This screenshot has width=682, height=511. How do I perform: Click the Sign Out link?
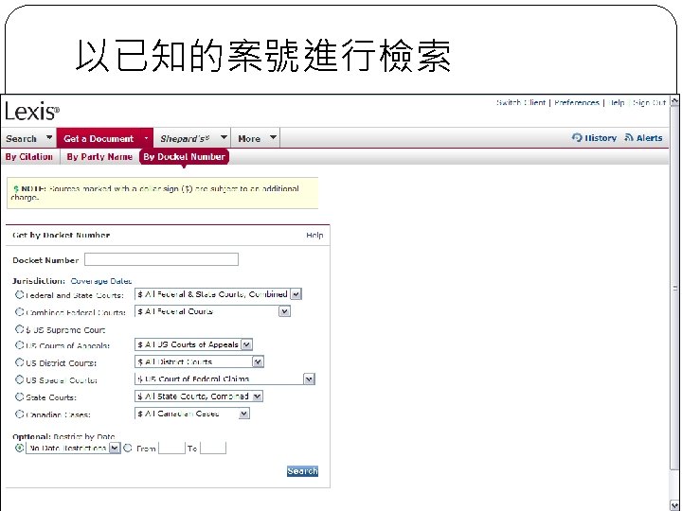650,103
